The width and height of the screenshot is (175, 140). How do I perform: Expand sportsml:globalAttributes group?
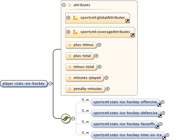point(68,18)
